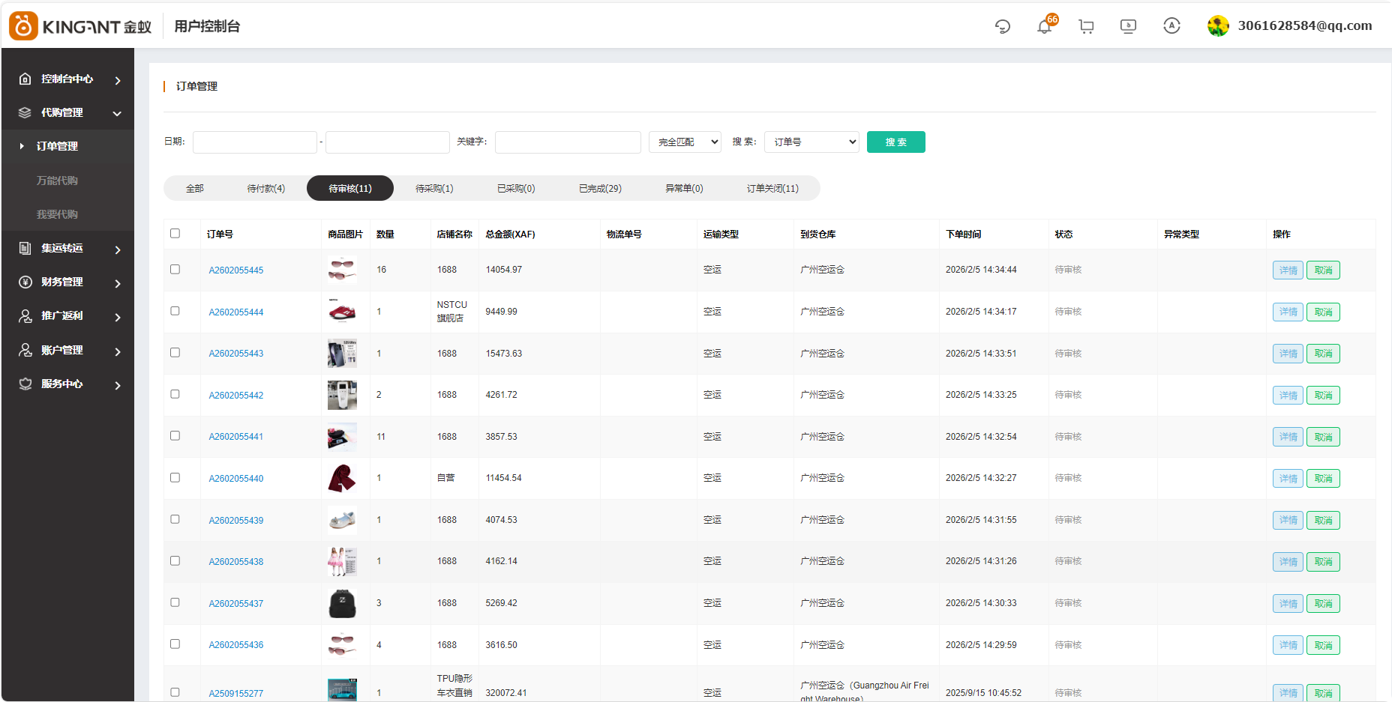The height and width of the screenshot is (702, 1392).
Task: Open the shopping cart icon
Action: 1086,27
